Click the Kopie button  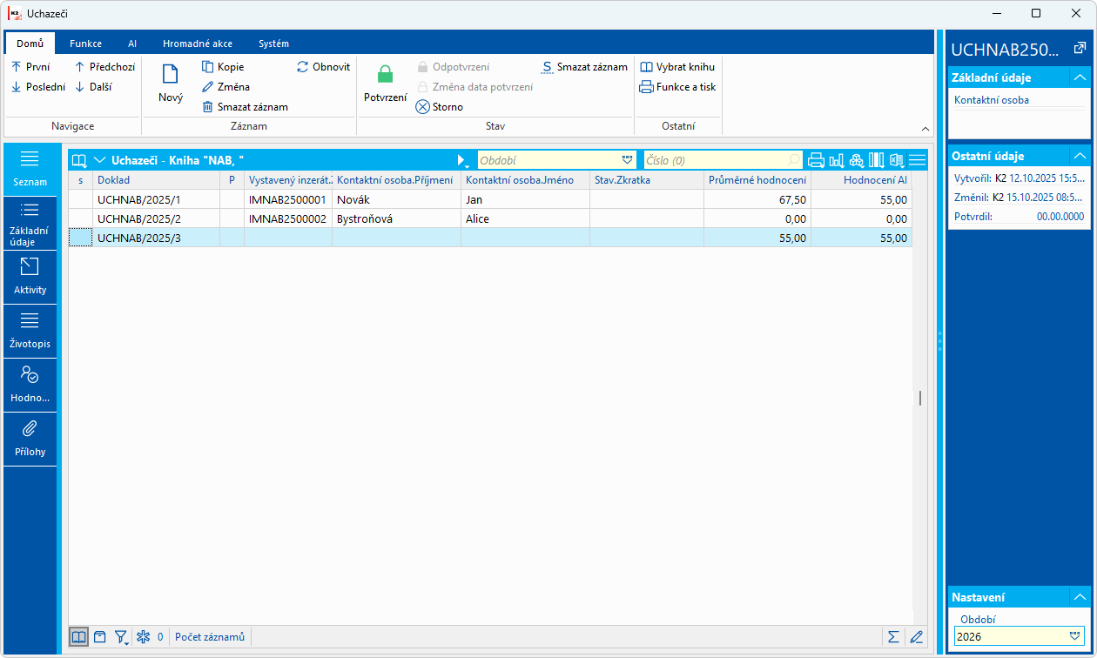tap(223, 67)
